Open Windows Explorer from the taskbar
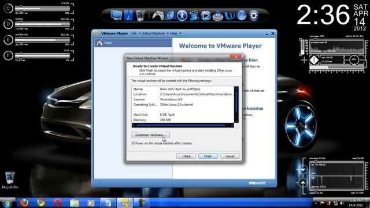Image resolution: width=370 pixels, height=208 pixels. click(x=74, y=203)
